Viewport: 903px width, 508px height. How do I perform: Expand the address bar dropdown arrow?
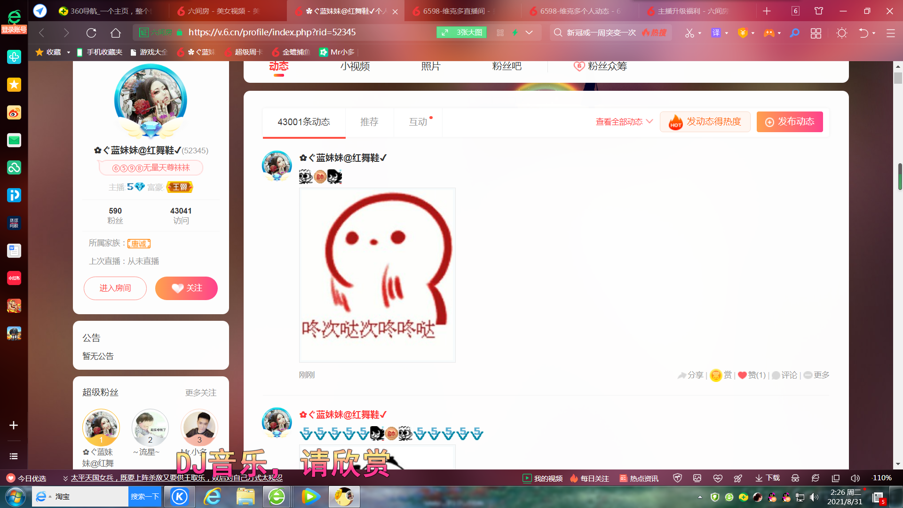(529, 33)
